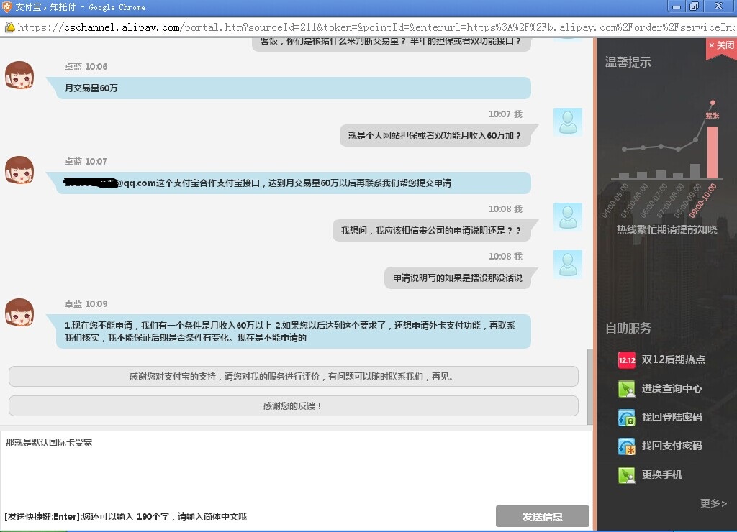Click the service evaluation message bar
The image size is (737, 532).
(293, 376)
